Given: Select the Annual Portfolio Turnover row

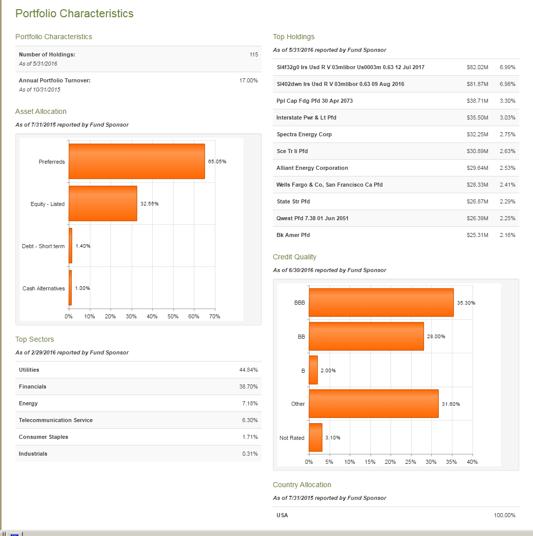Looking at the screenshot, I should click(x=137, y=80).
